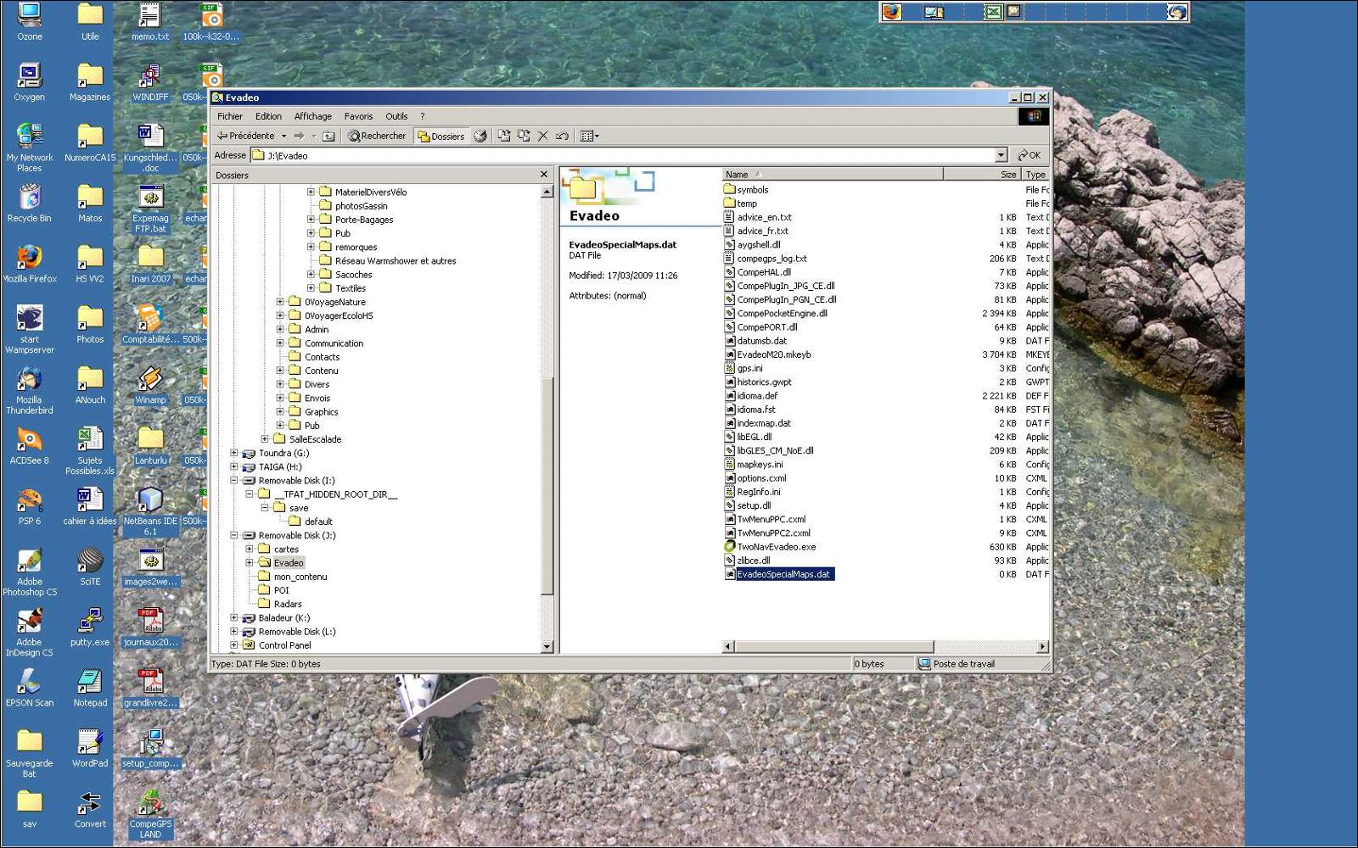Click the Forward arrow toolbar icon
Screen dimensions: 1358x848
(299, 136)
